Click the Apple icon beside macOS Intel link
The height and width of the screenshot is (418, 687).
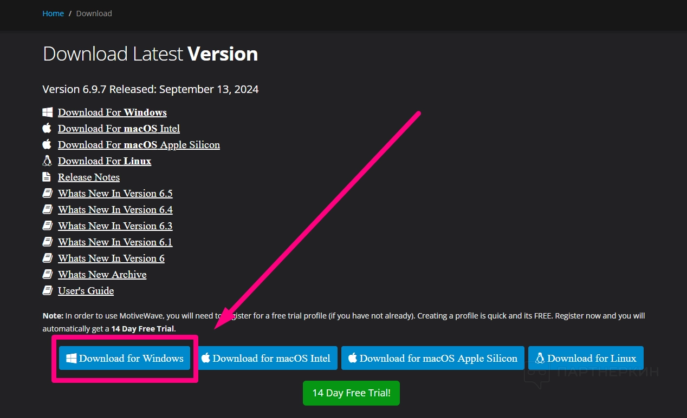point(47,129)
